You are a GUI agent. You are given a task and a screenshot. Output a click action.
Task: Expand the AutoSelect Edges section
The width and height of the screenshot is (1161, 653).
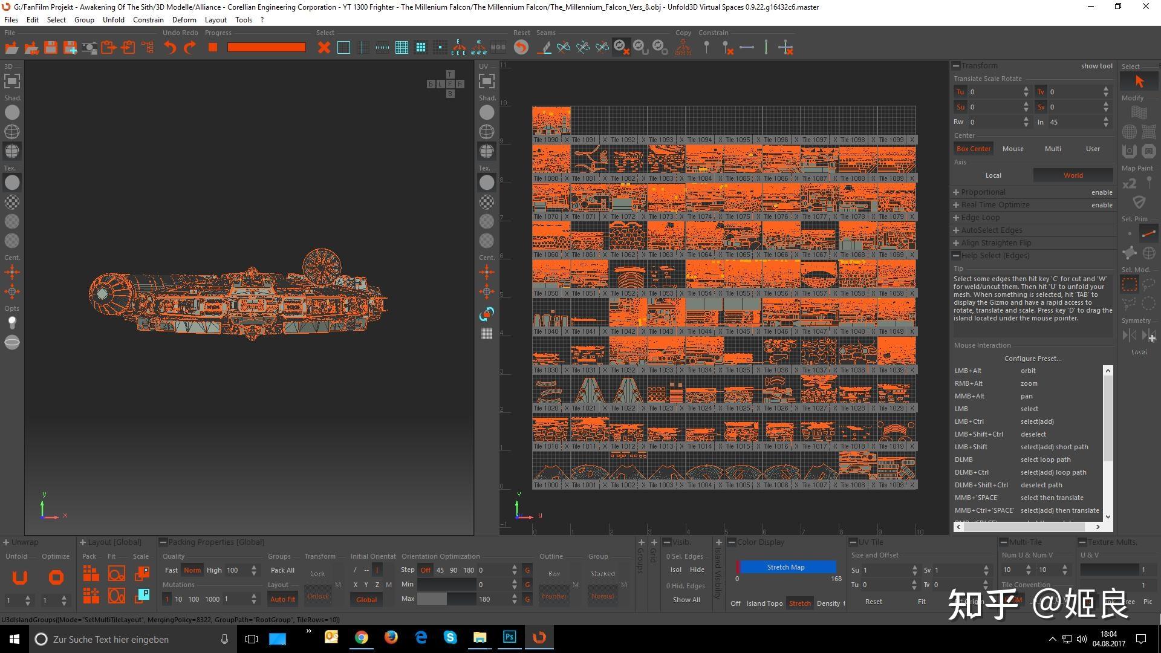click(956, 230)
